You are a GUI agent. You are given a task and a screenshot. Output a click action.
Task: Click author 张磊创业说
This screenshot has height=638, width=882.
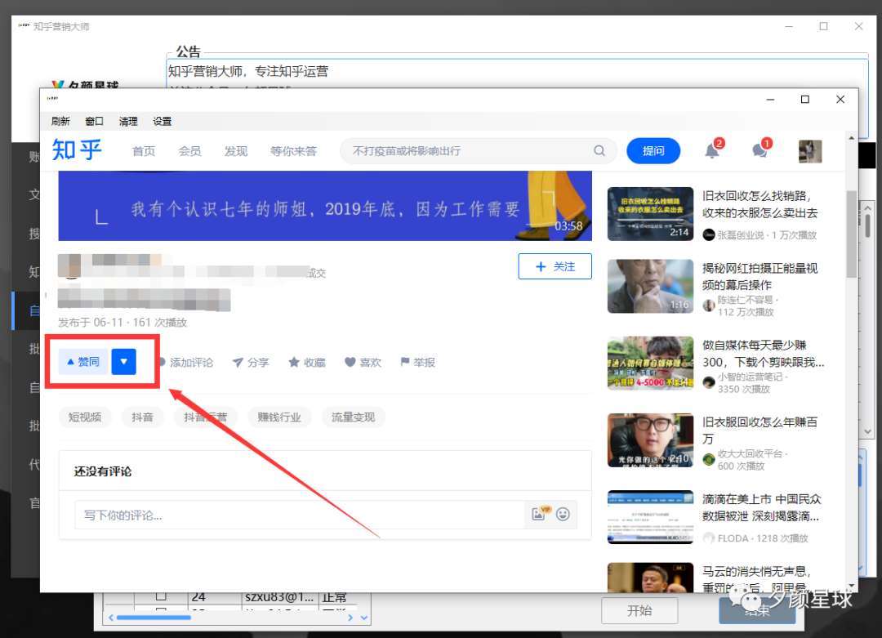click(740, 235)
